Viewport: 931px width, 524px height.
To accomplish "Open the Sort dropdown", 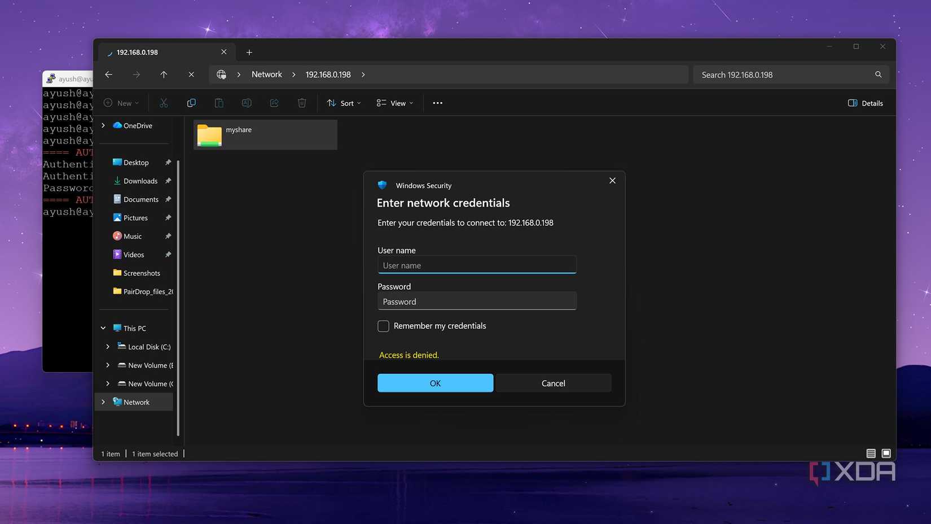I will point(344,103).
